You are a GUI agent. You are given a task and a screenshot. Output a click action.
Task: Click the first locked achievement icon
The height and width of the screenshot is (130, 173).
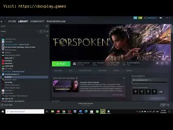(x=136, y=92)
